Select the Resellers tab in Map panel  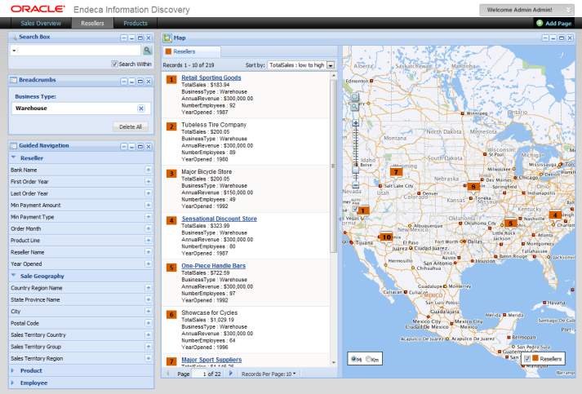(x=191, y=51)
